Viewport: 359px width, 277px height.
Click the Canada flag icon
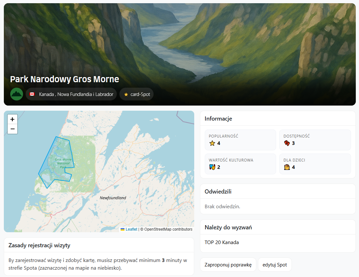click(x=32, y=94)
